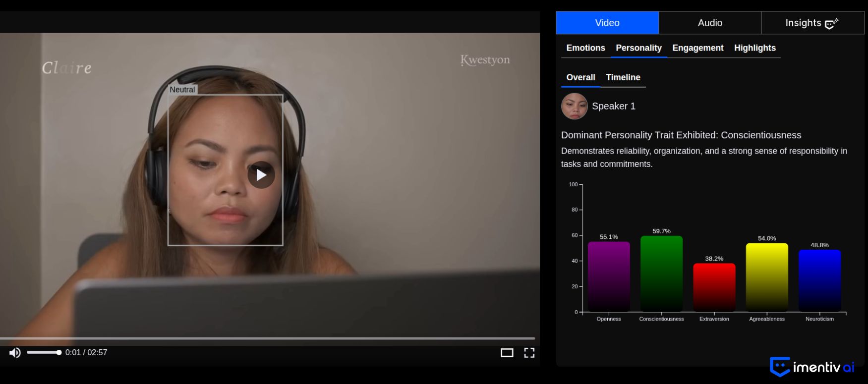Play the video with center play button
This screenshot has width=868, height=384.
click(x=261, y=175)
